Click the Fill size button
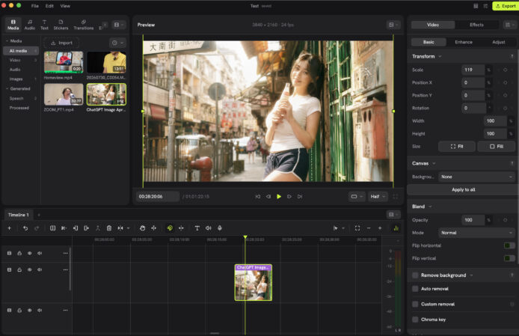This screenshot has width=519, height=336. [496, 147]
